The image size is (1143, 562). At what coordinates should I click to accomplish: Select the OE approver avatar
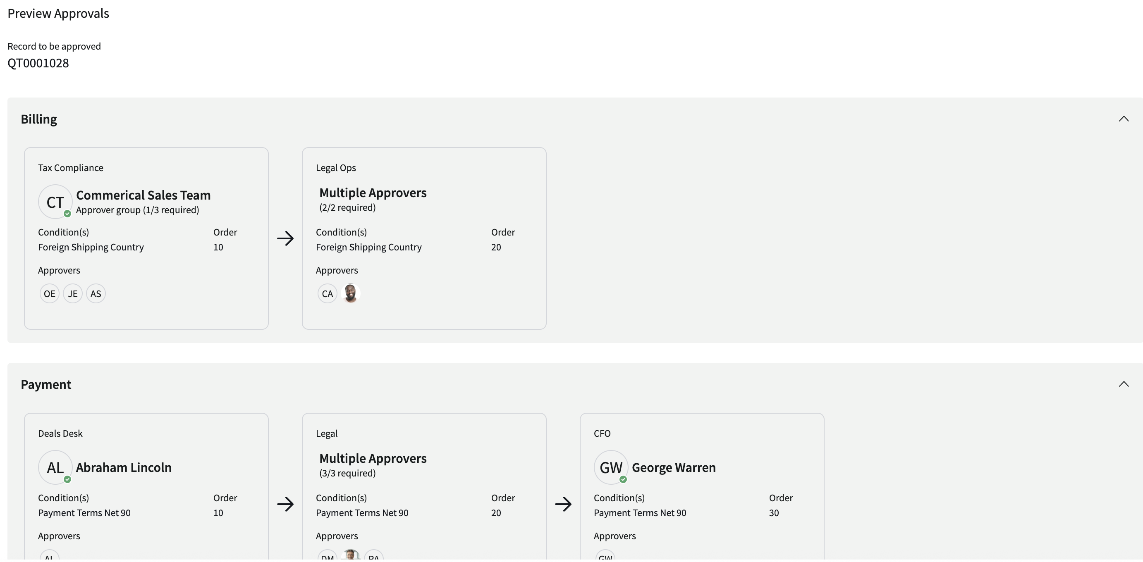pyautogui.click(x=49, y=294)
